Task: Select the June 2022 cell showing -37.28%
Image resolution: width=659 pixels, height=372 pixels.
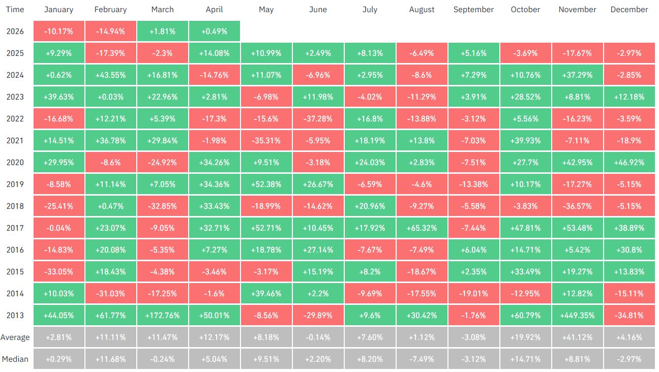Action: pyautogui.click(x=318, y=118)
